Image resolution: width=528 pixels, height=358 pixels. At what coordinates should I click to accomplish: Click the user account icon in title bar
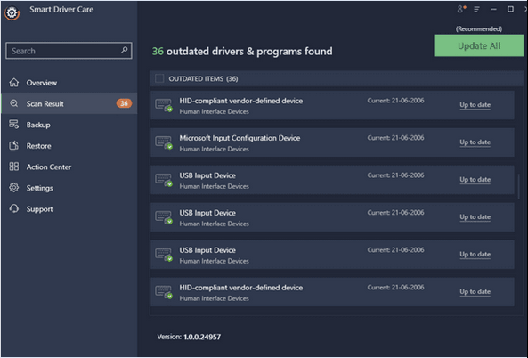coord(461,9)
